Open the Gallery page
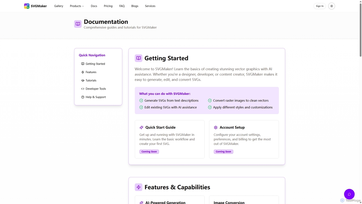 click(x=59, y=6)
